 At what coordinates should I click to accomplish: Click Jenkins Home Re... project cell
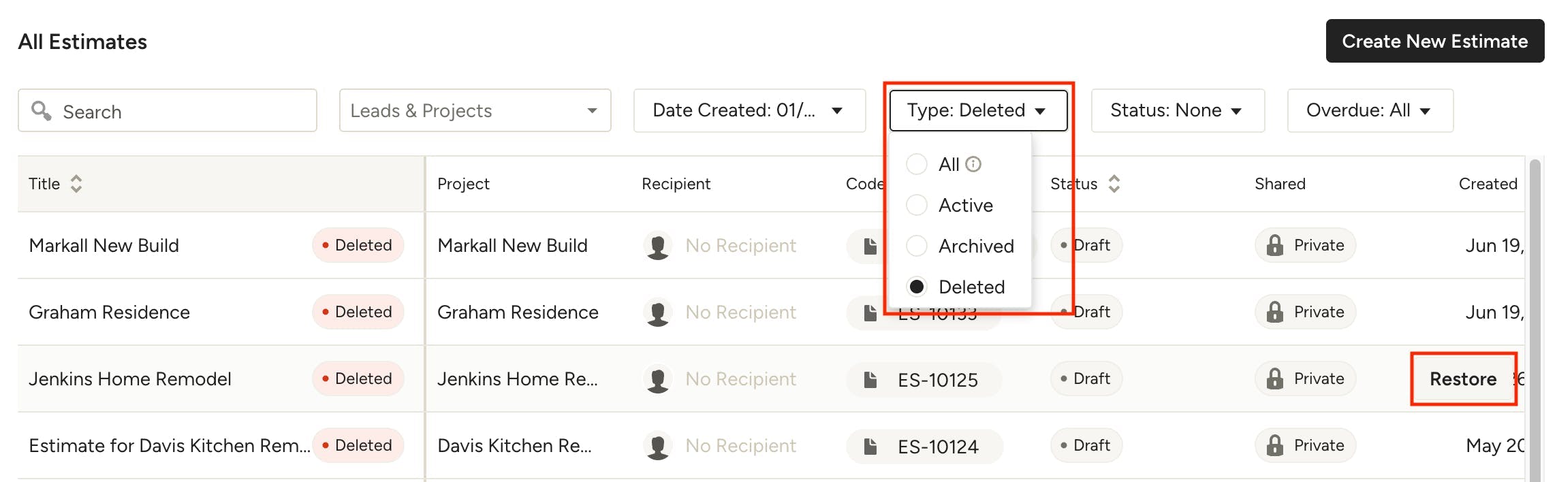click(518, 379)
